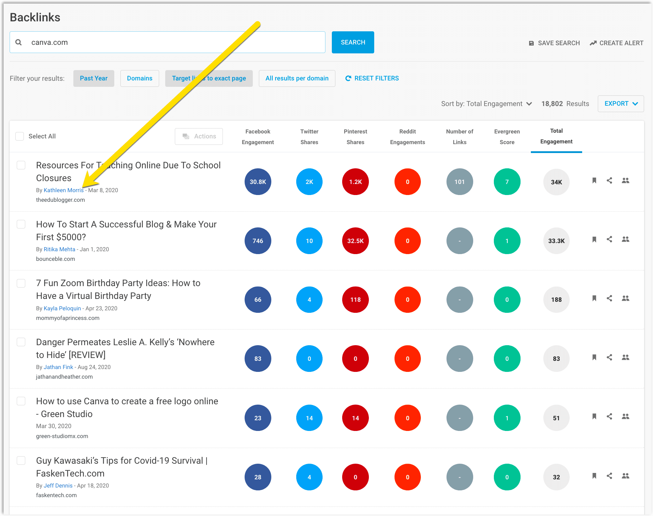Image resolution: width=653 pixels, height=516 pixels.
Task: Click the canva.com search input field
Action: [167, 42]
